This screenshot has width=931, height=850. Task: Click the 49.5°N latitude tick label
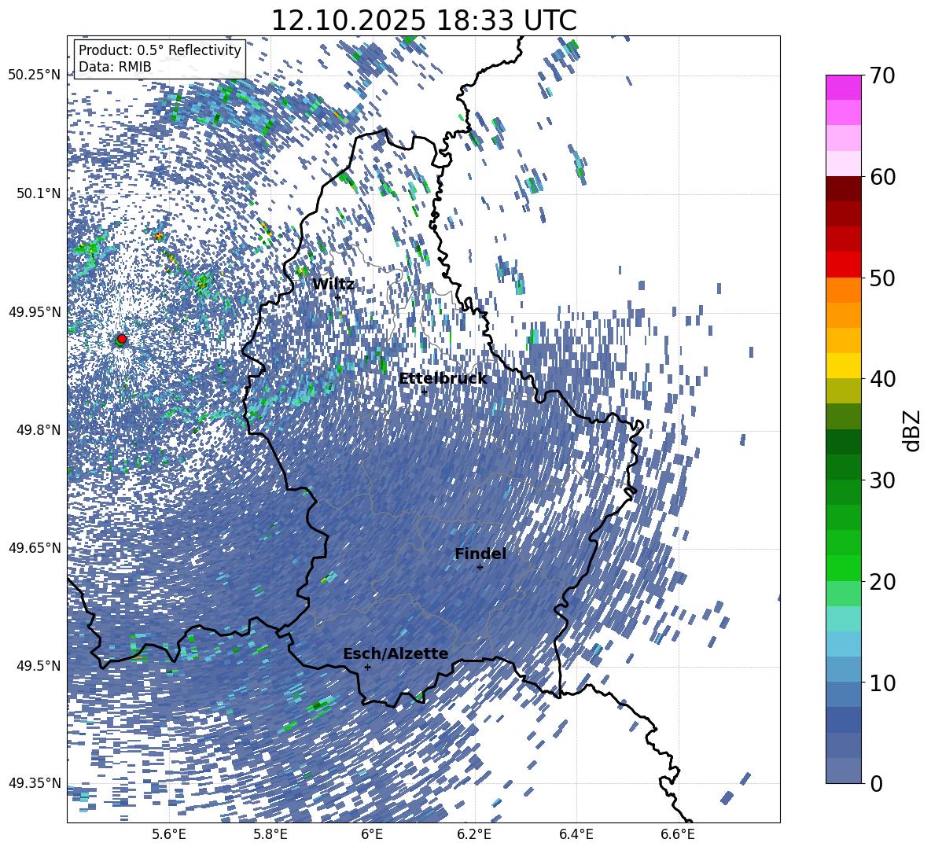(38, 666)
